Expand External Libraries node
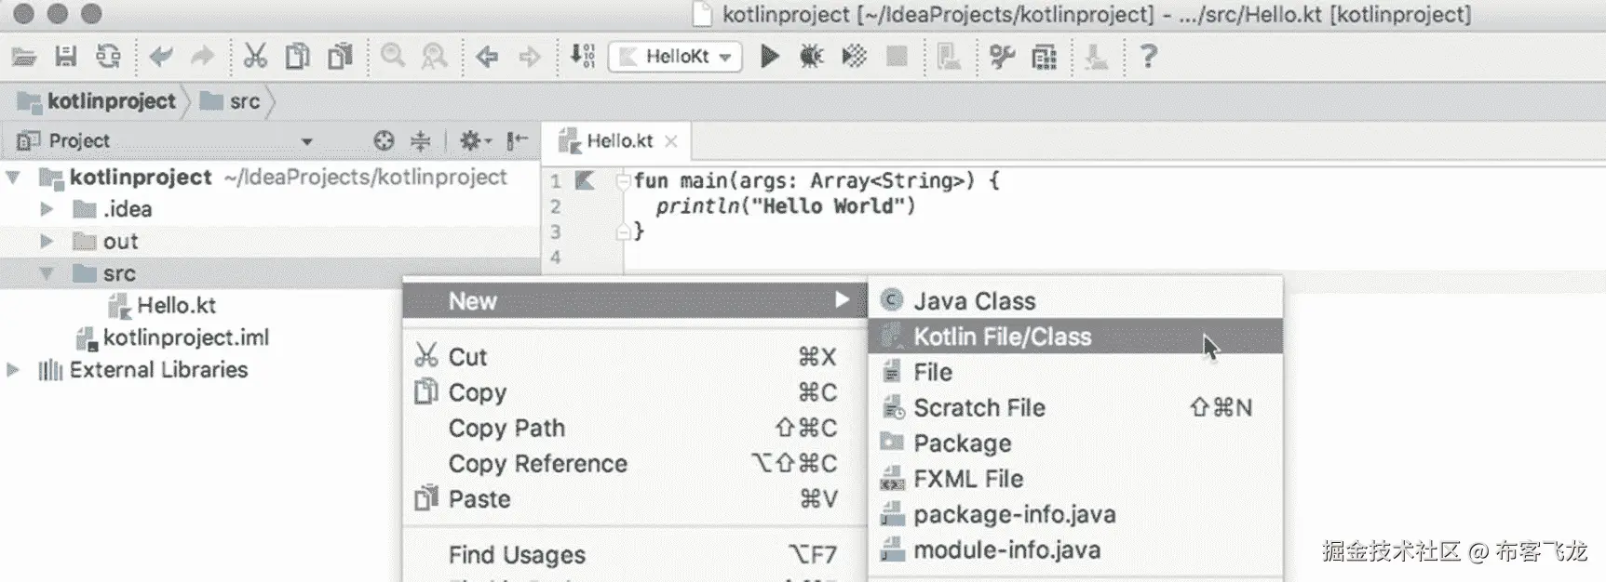This screenshot has height=582, width=1606. (13, 370)
